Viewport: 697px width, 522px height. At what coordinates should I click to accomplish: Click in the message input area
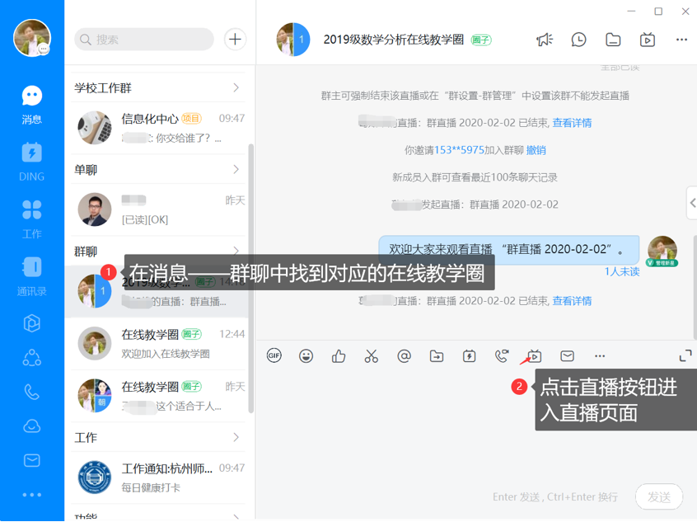475,425
